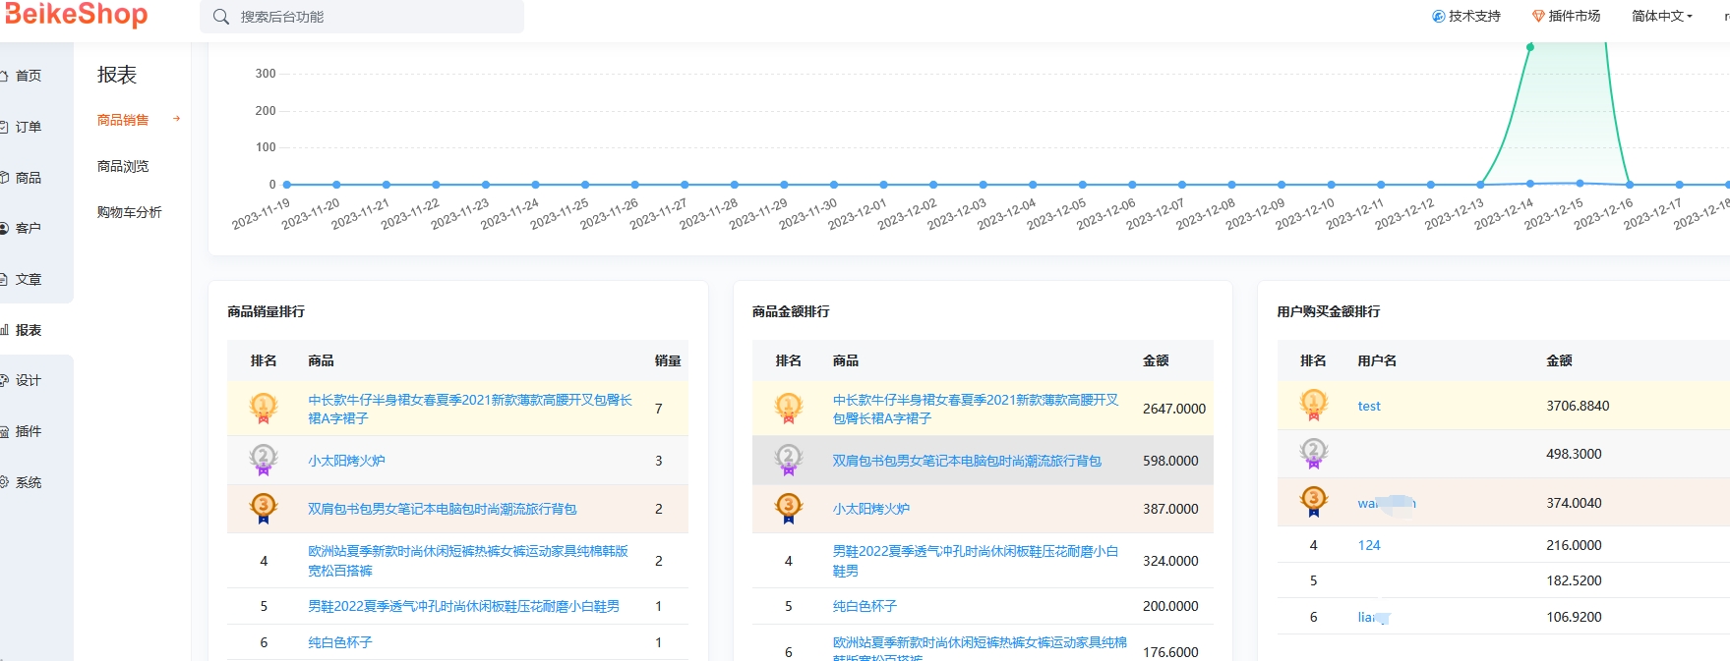Open backpack product in sales quantity ranking

442,509
